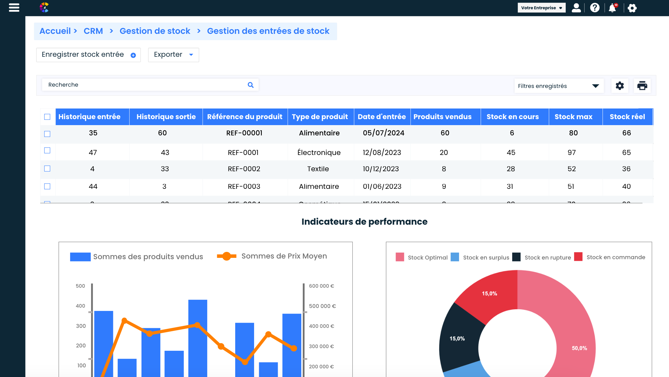Click cell REF-00001
This screenshot has height=377, width=669.
tap(244, 133)
